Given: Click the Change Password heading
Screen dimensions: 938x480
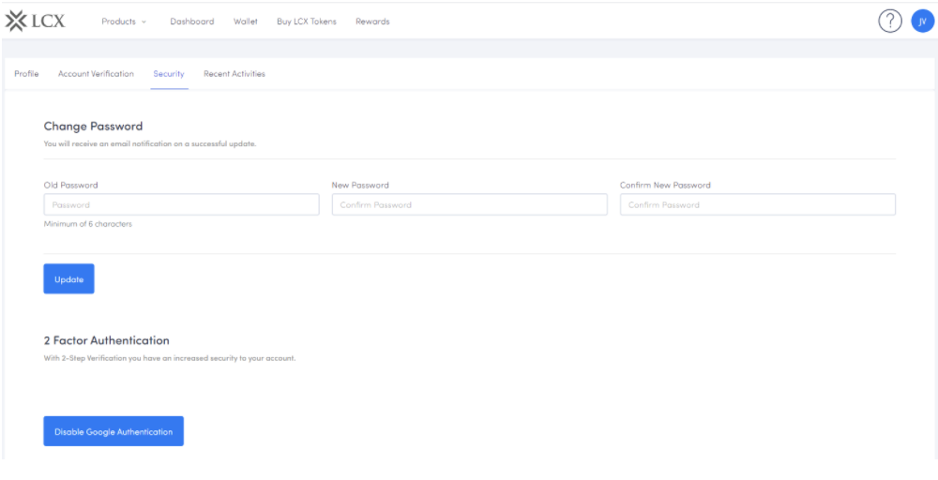Looking at the screenshot, I should point(93,127).
